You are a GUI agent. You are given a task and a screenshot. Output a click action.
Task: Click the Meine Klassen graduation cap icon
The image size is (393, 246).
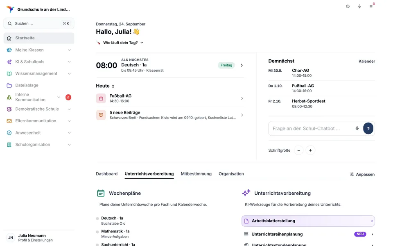pos(9,50)
